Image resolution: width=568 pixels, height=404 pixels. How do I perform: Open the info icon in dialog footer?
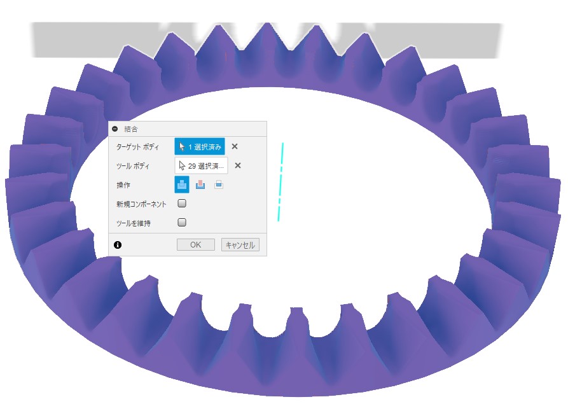tap(118, 245)
